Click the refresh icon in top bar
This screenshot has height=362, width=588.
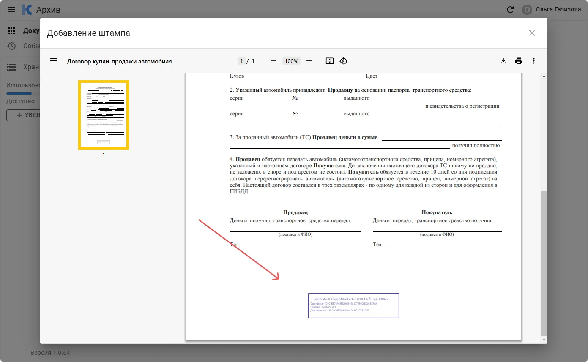pos(510,9)
